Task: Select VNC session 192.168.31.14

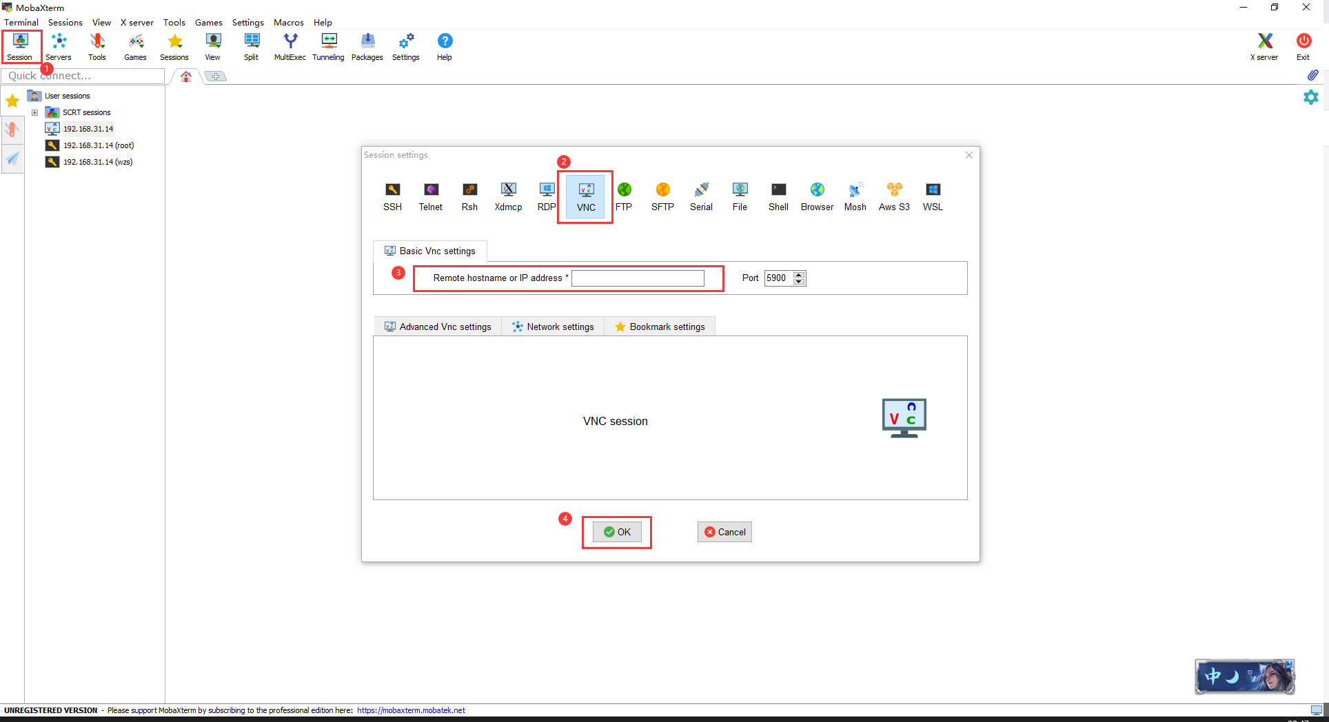Action: pos(88,129)
